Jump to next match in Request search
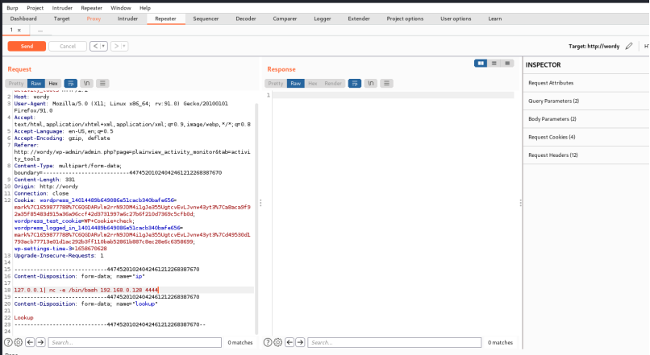The width and height of the screenshot is (650, 355). tap(40, 342)
